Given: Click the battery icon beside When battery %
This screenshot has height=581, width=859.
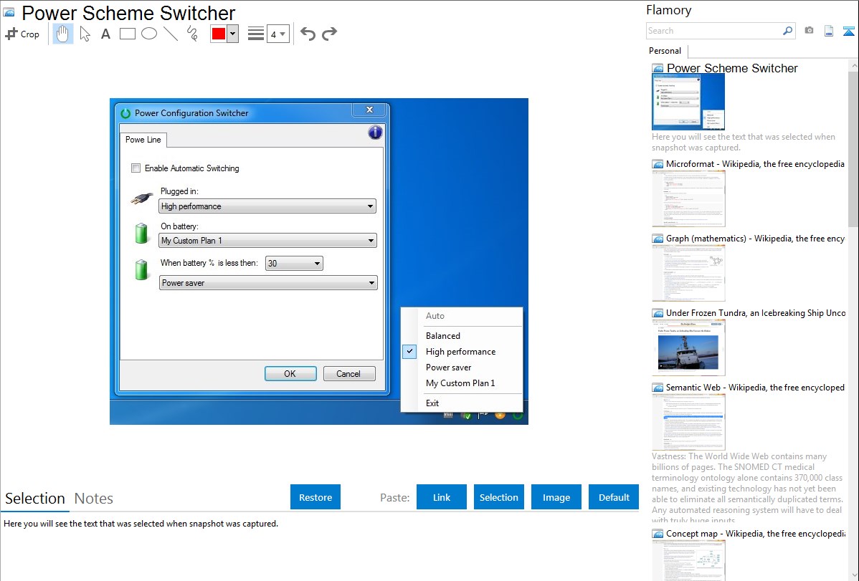Looking at the screenshot, I should (141, 269).
